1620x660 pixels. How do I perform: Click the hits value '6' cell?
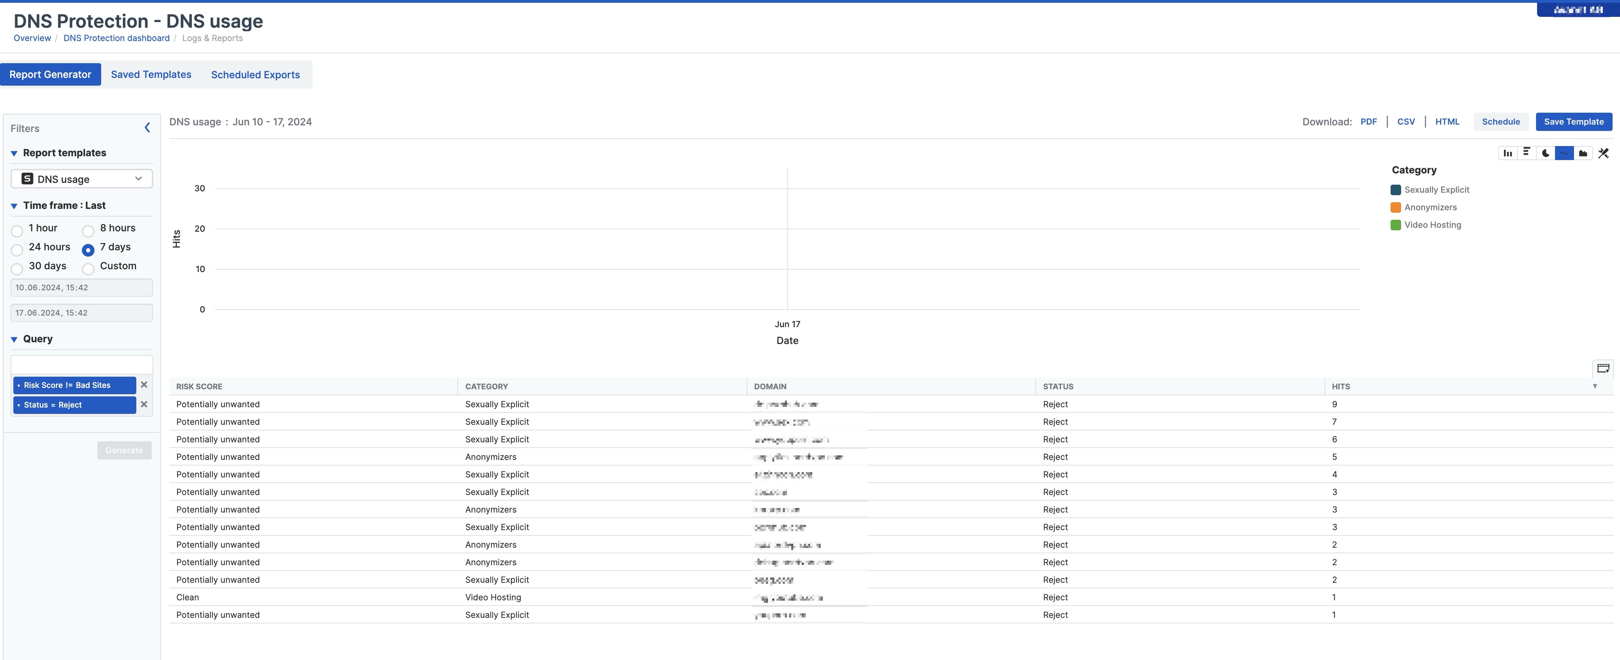pyautogui.click(x=1334, y=440)
